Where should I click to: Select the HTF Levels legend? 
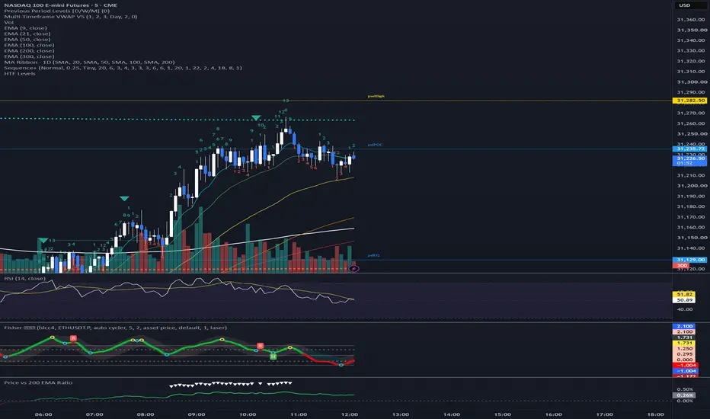[x=20, y=73]
